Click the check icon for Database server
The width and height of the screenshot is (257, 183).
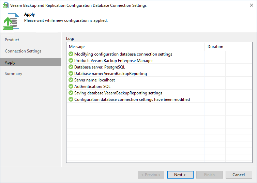coord(71,67)
